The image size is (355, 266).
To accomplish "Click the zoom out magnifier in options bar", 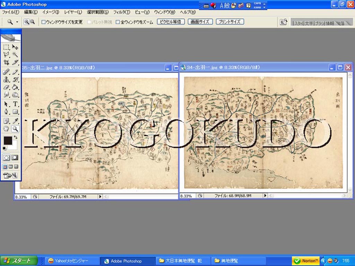I will (32, 22).
